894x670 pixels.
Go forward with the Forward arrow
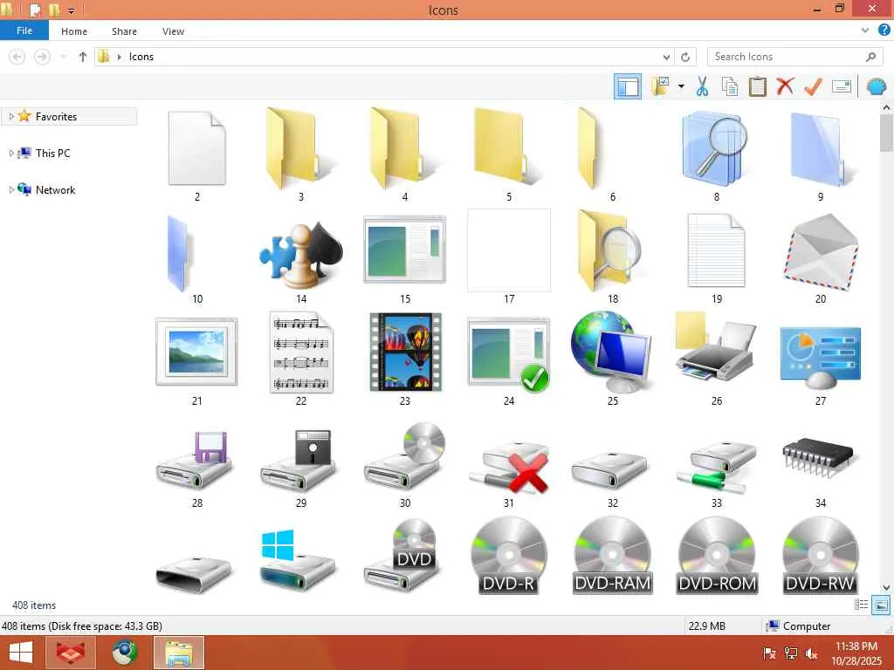(42, 57)
